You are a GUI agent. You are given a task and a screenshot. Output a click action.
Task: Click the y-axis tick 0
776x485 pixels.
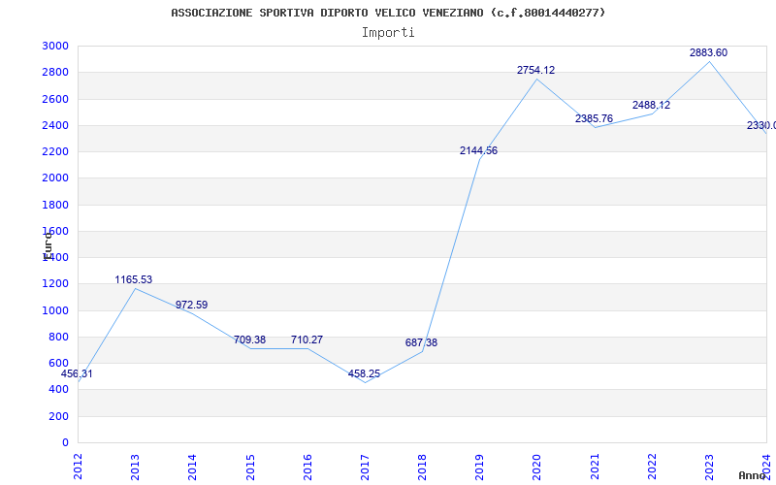pyautogui.click(x=65, y=442)
